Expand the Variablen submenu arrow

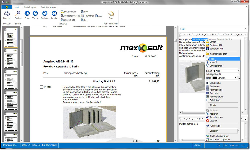point(239,131)
